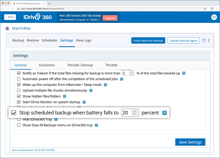Enable Upload multiple file chunks simultaneously
The width and height of the screenshot is (220, 158).
click(x=19, y=90)
